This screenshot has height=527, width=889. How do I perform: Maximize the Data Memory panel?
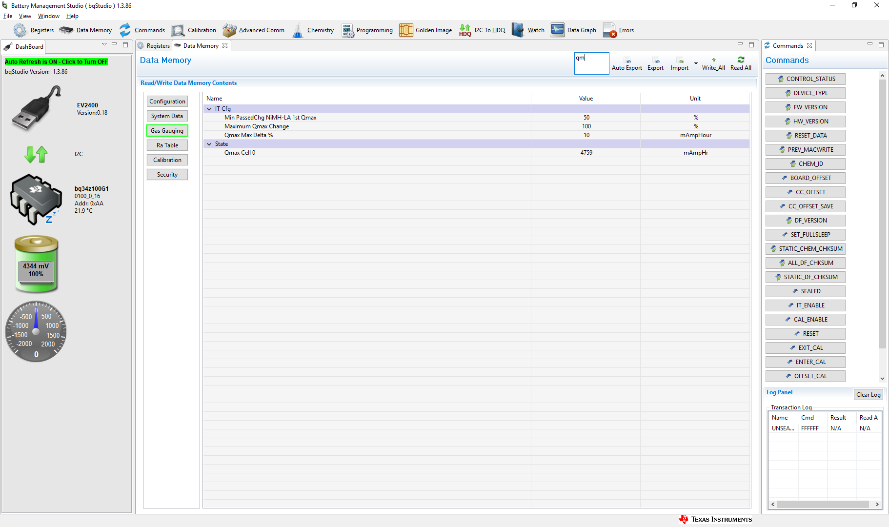tap(751, 45)
